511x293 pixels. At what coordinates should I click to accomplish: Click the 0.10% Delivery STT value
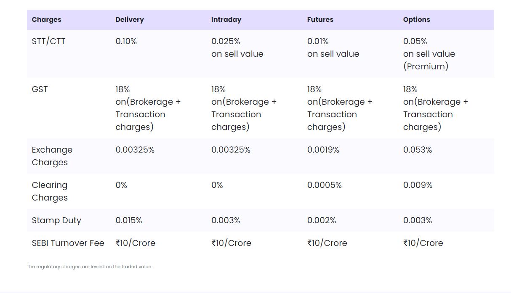click(126, 42)
